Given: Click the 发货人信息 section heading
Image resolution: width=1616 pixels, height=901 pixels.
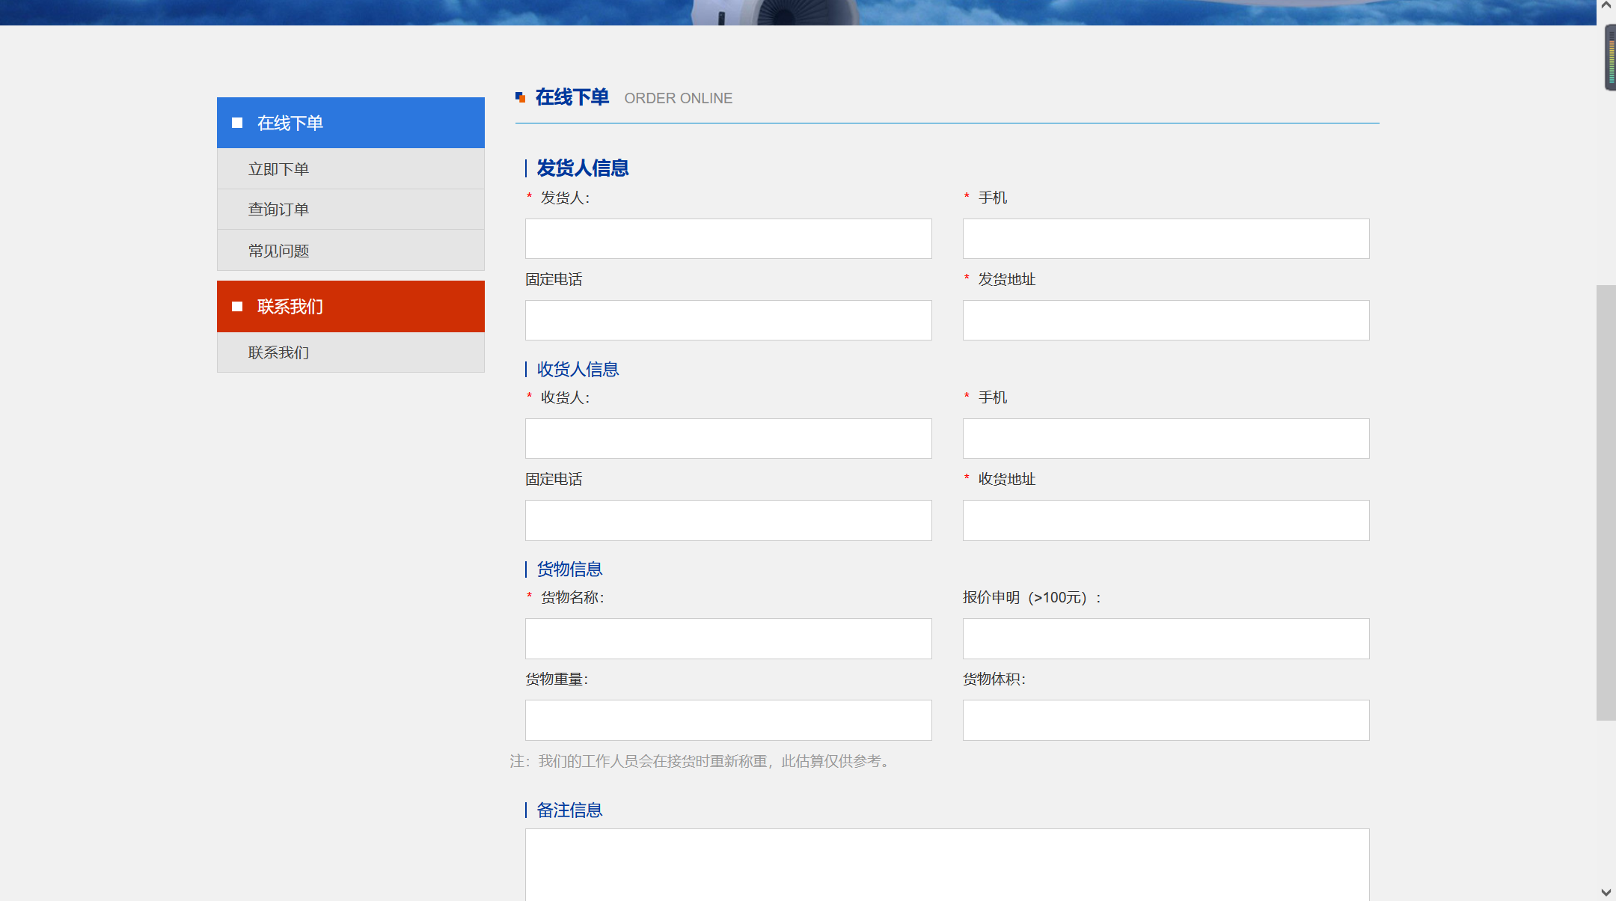Looking at the screenshot, I should pyautogui.click(x=583, y=168).
